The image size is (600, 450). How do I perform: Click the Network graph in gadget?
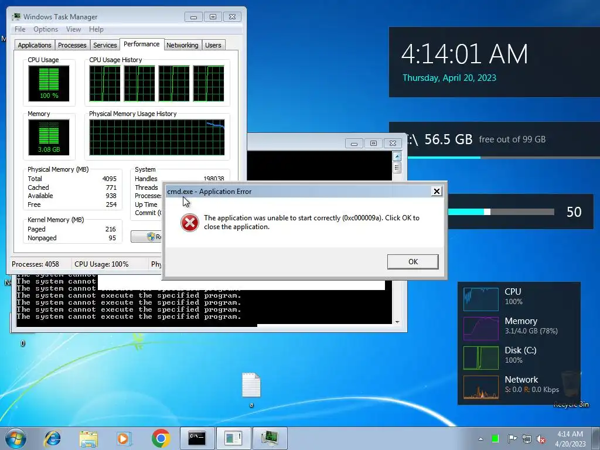[481, 387]
